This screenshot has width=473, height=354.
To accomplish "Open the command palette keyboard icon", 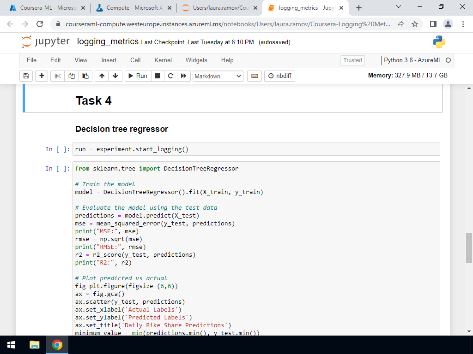I will (255, 76).
